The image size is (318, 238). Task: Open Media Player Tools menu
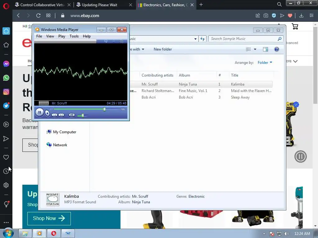point(74,36)
